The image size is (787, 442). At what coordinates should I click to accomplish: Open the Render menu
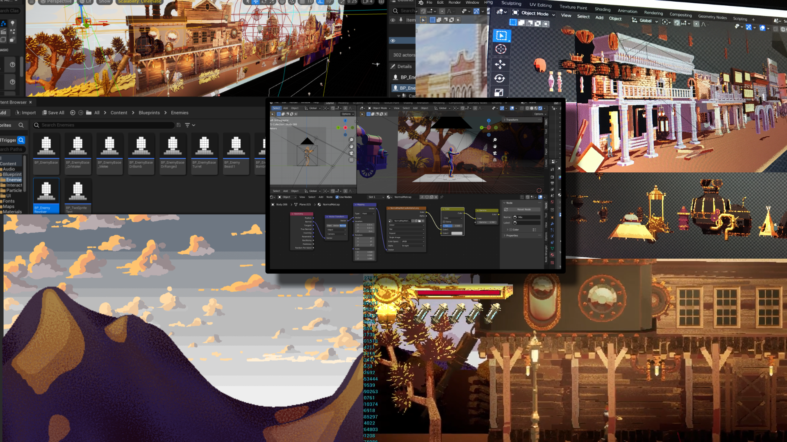coord(454,2)
